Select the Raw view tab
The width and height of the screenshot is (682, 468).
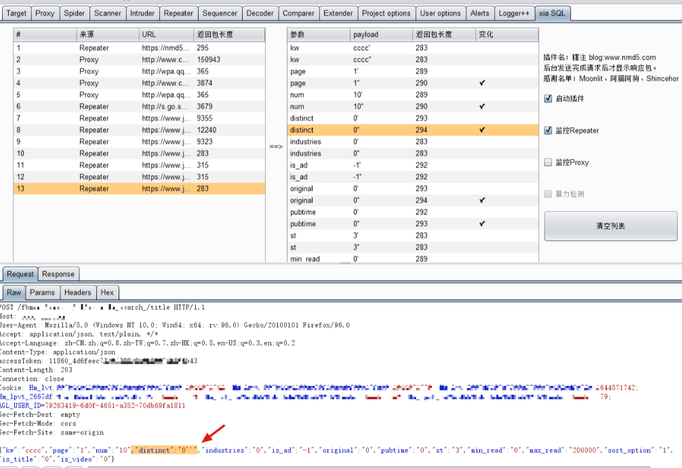(14, 292)
